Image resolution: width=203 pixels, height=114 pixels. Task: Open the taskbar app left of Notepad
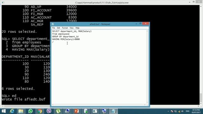click(104, 111)
